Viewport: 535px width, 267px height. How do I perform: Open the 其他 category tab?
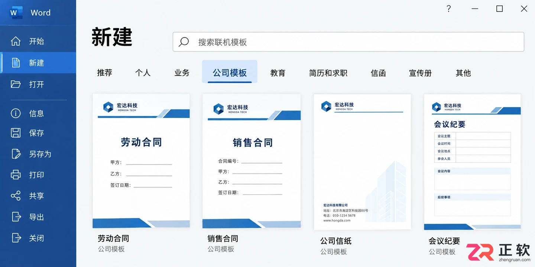tap(463, 73)
